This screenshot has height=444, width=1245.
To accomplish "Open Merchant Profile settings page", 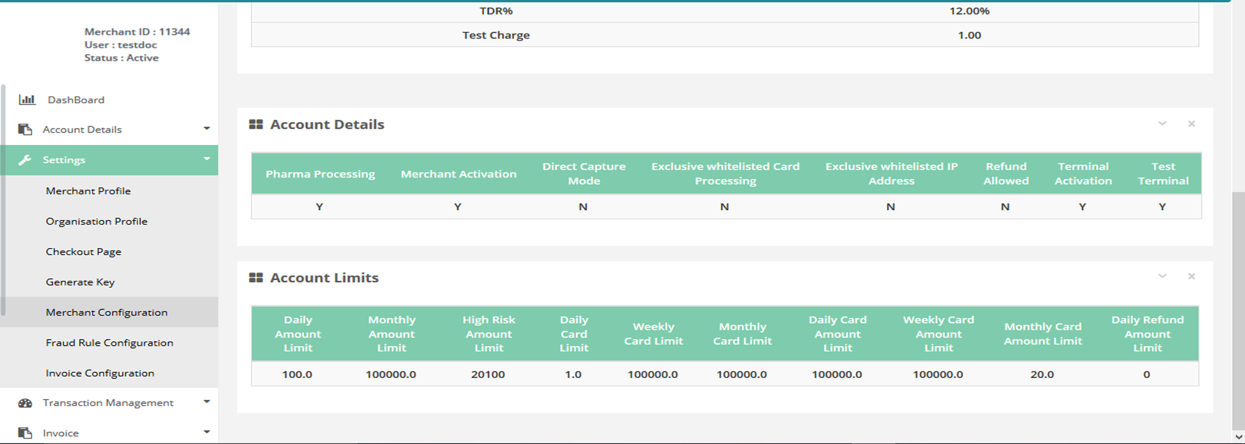I will click(x=88, y=191).
